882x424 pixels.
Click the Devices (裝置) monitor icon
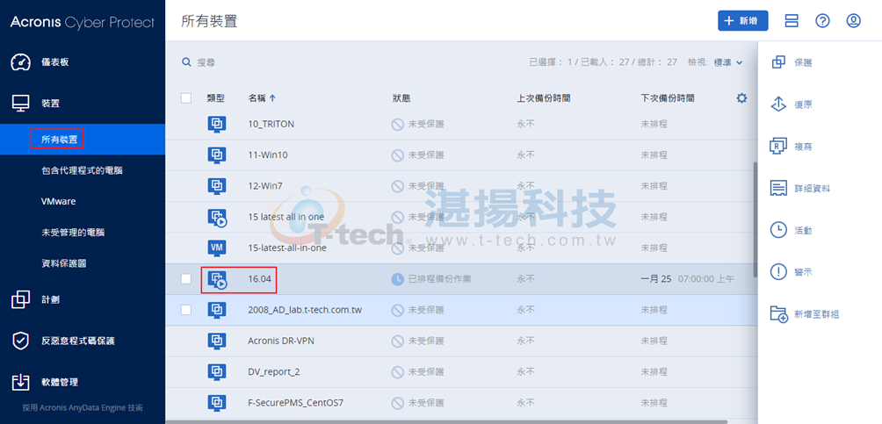pos(21,104)
